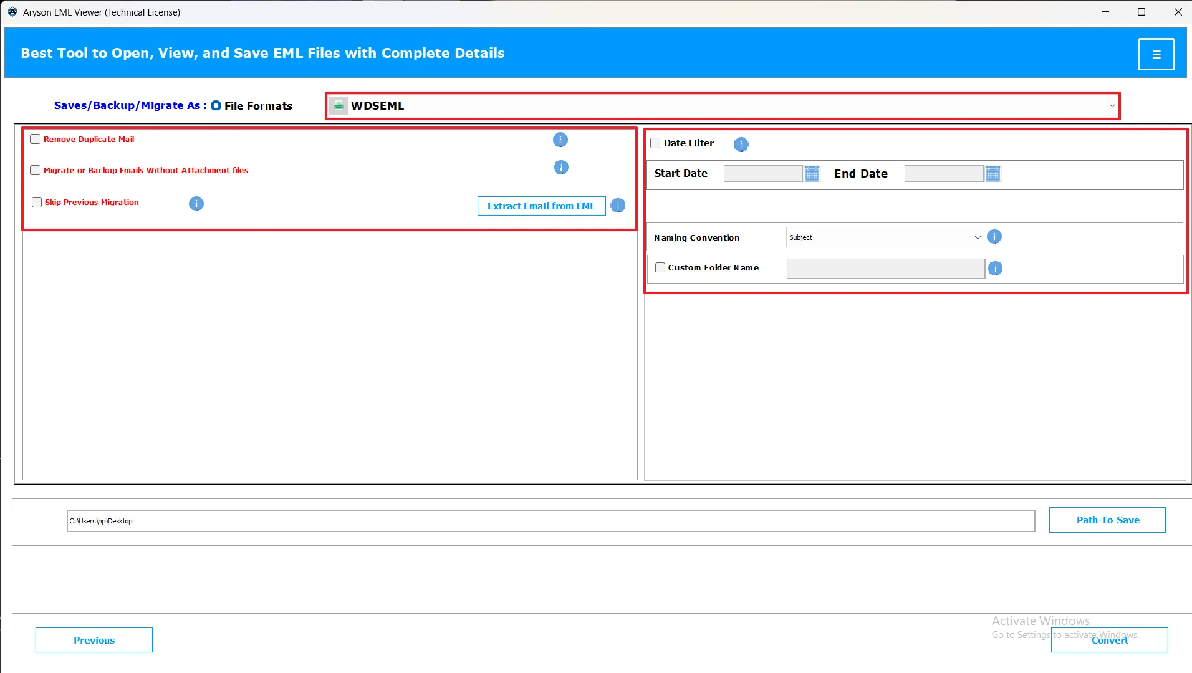The height and width of the screenshot is (673, 1192).
Task: Expand the WDSEML file format dropdown
Action: pyautogui.click(x=1112, y=106)
